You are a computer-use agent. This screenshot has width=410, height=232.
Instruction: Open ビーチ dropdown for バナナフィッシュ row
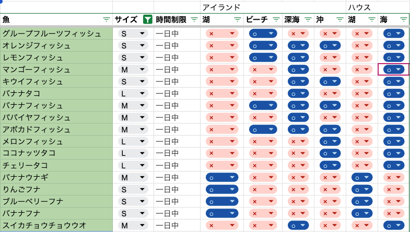[x=263, y=106]
